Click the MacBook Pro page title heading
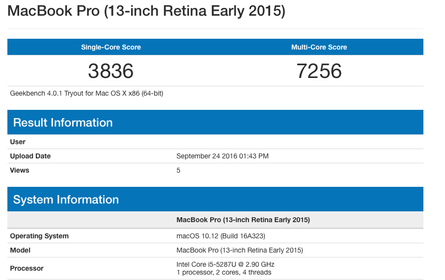 [x=146, y=11]
